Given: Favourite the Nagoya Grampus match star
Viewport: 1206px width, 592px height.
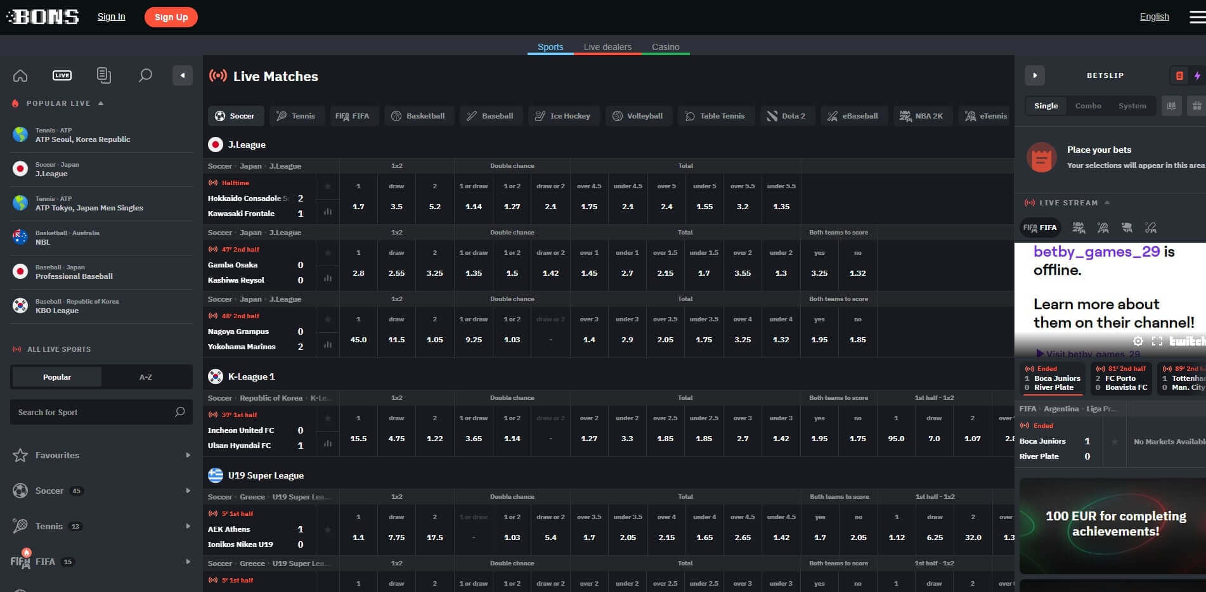Looking at the screenshot, I should tap(328, 319).
